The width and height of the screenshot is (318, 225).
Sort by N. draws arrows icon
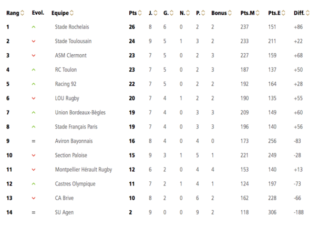coord(188,13)
